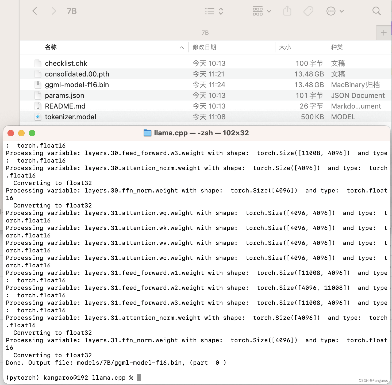Click the checklist.chk document icon
The height and width of the screenshot is (385, 392).
pyautogui.click(x=38, y=63)
